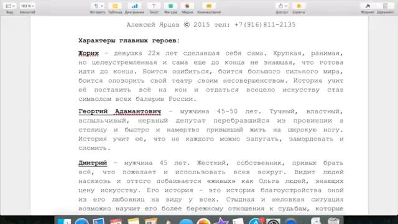Open the Media (Медиа) browser
398x224 pixels.
[x=187, y=6]
